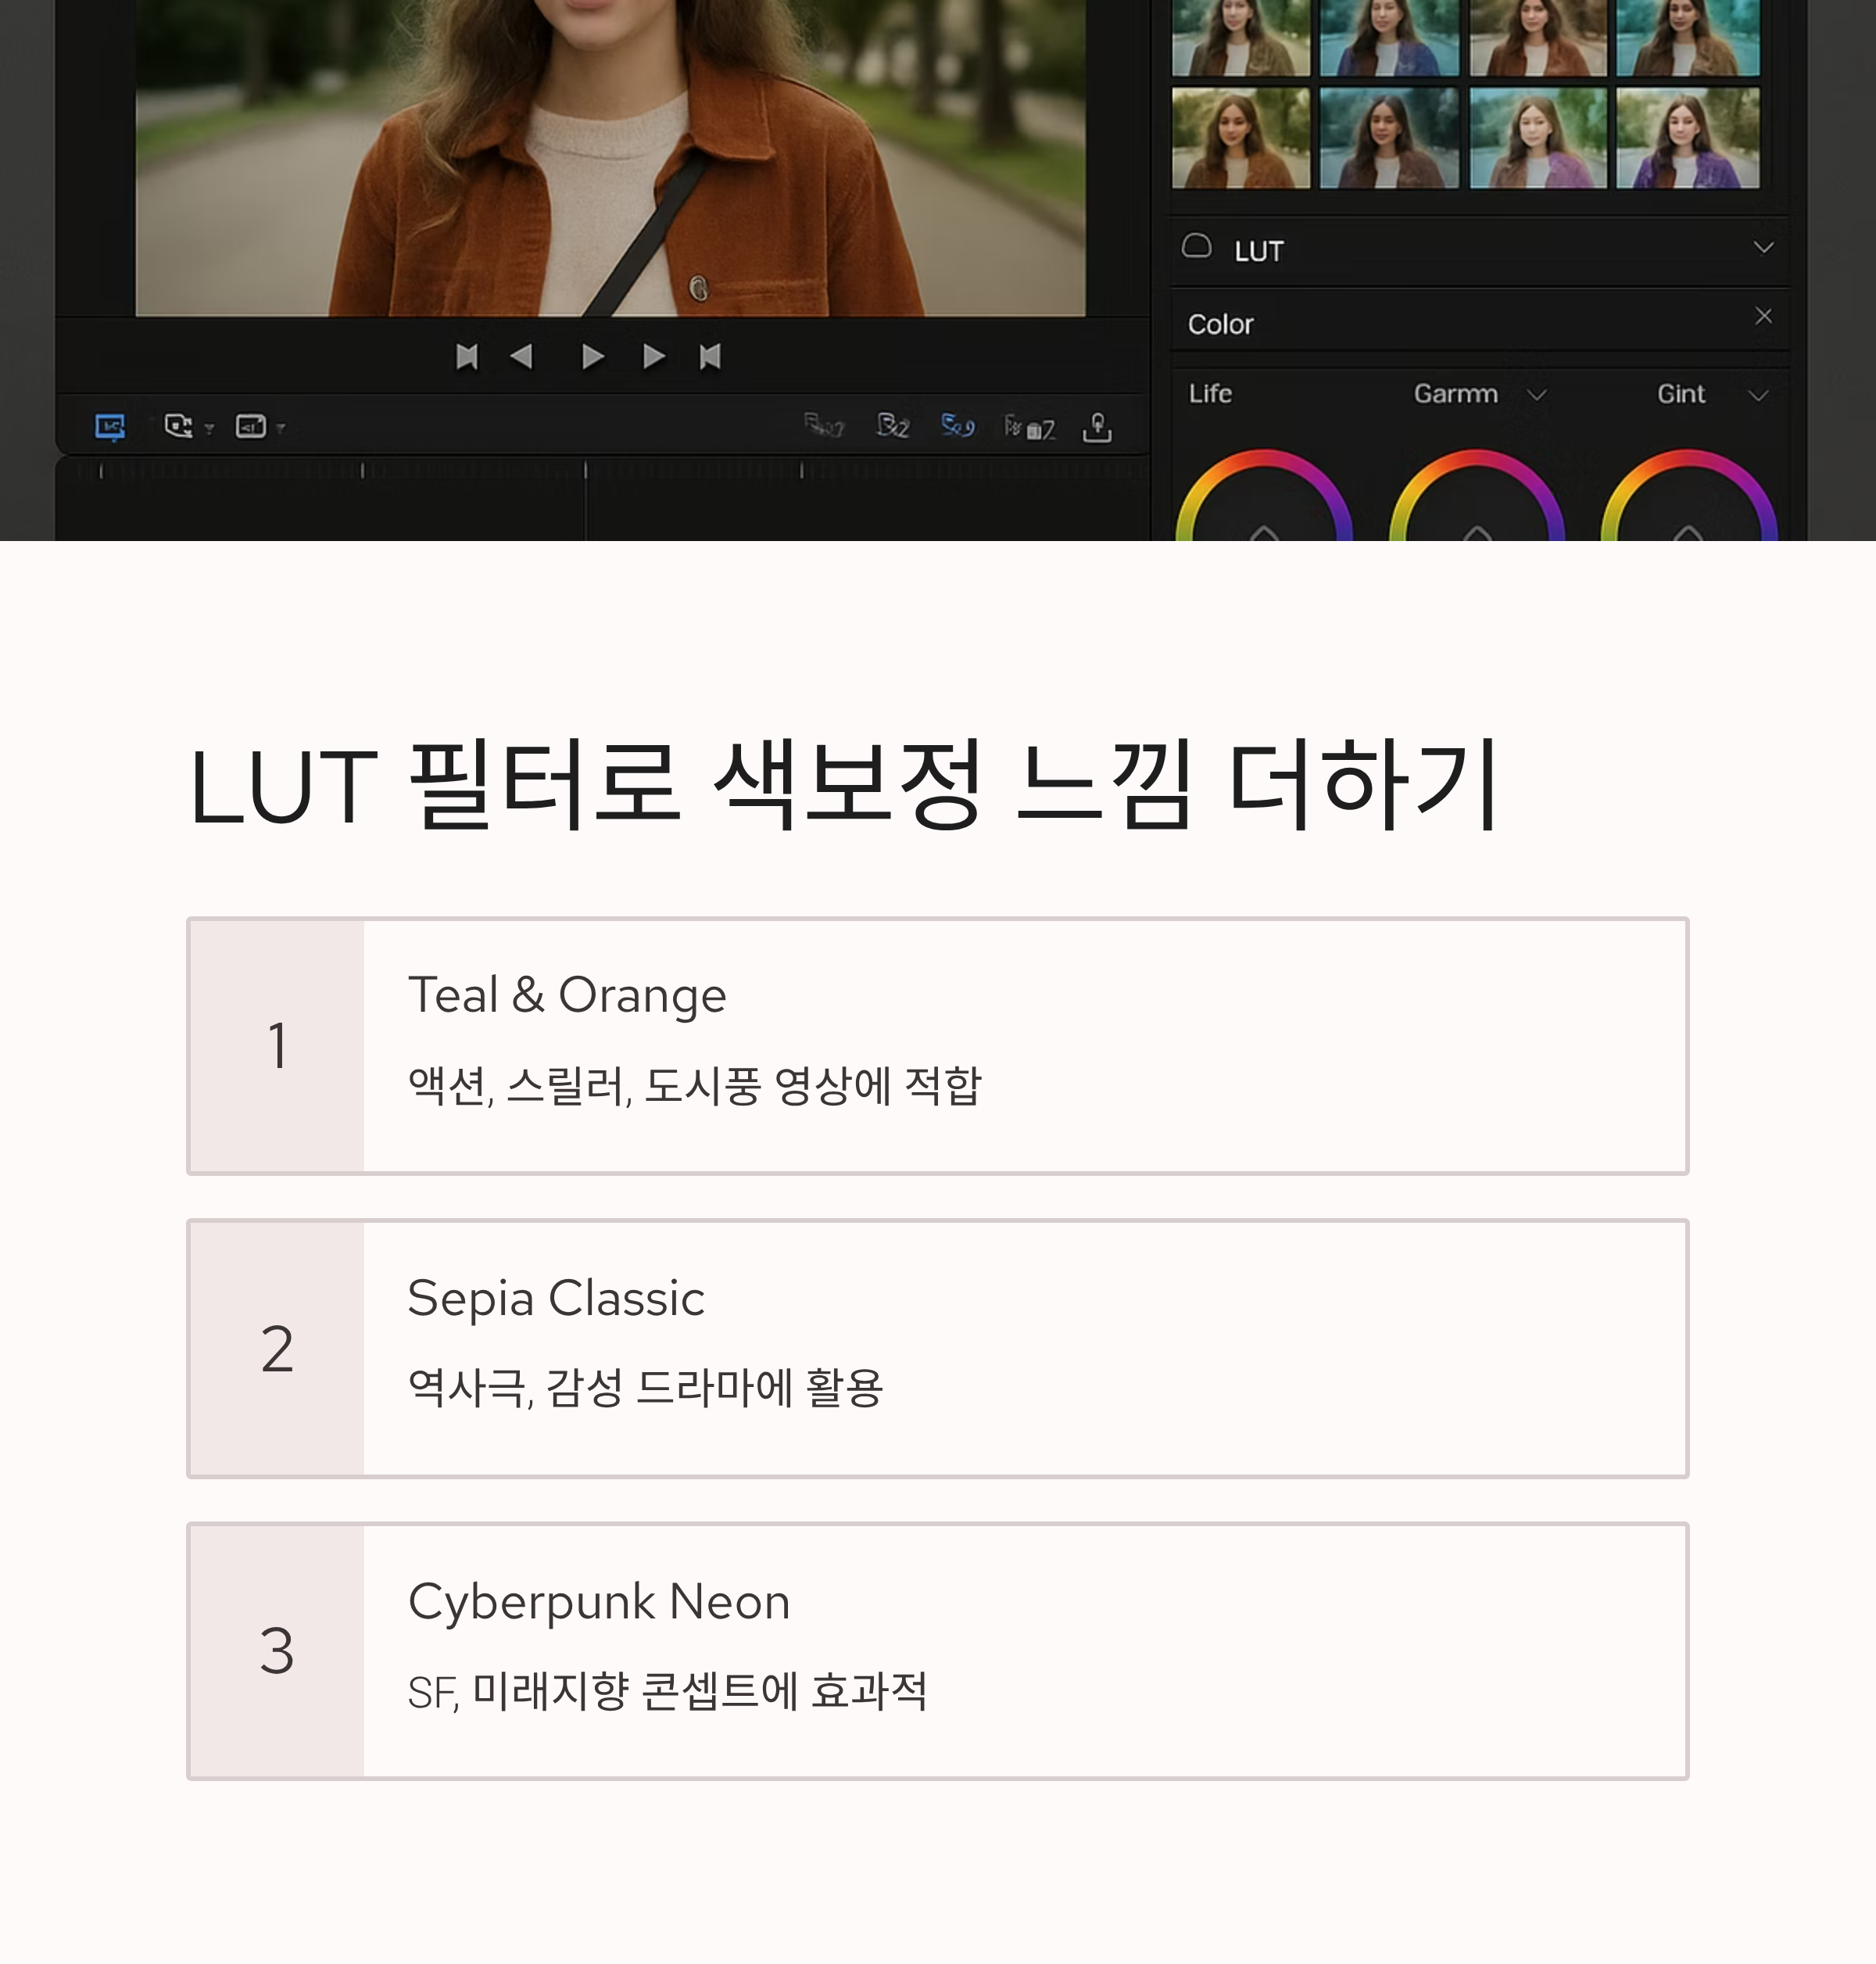Open the Garmm dropdown arrow
Screen dimensions: 1876x1964
click(1537, 395)
